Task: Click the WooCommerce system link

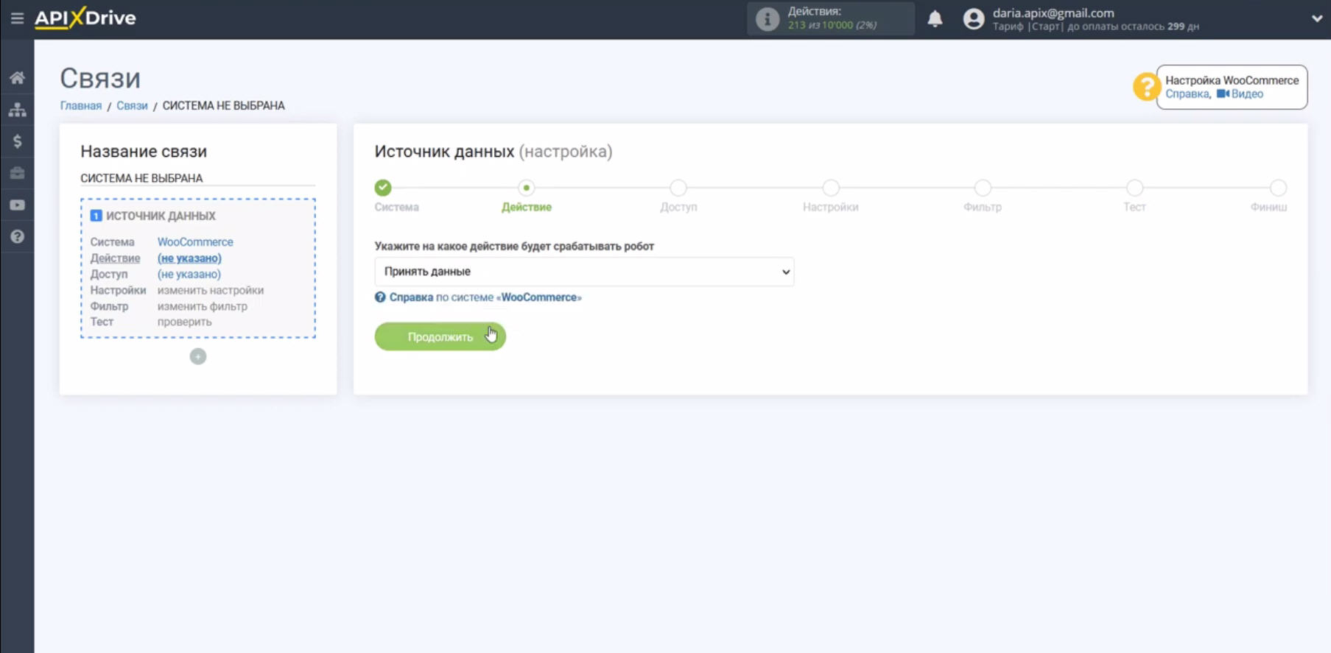Action: [195, 241]
